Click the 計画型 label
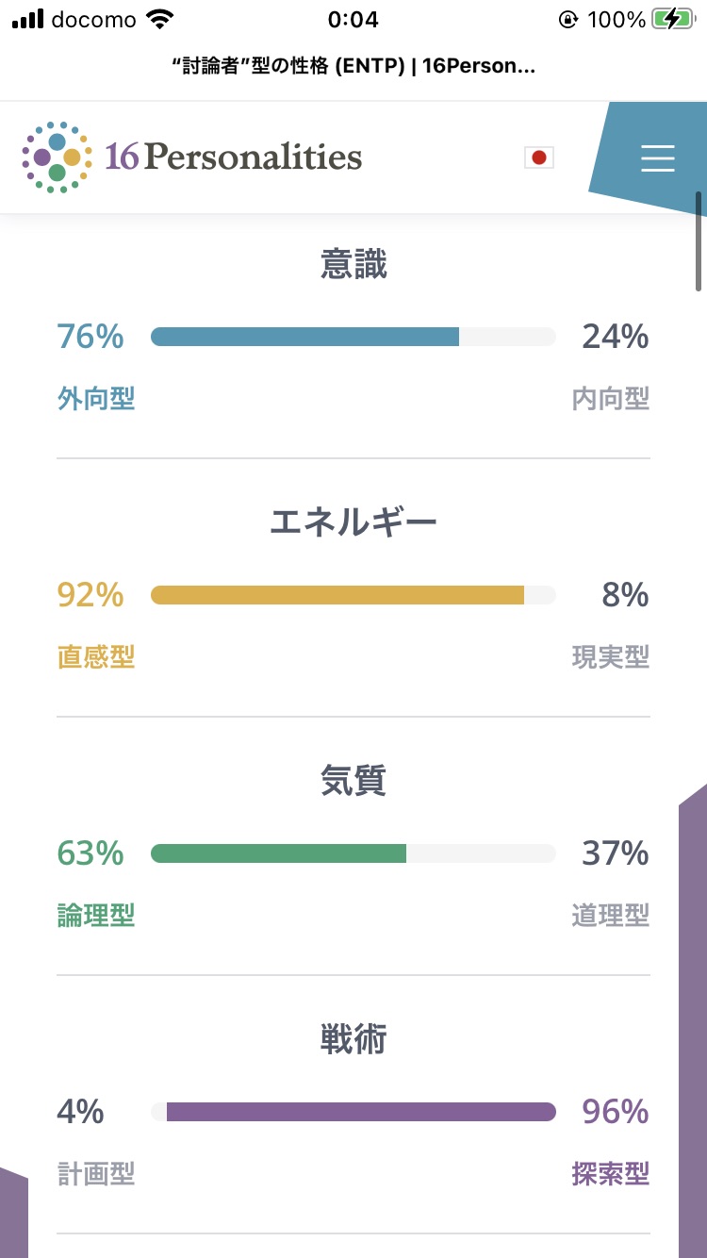 (96, 1174)
